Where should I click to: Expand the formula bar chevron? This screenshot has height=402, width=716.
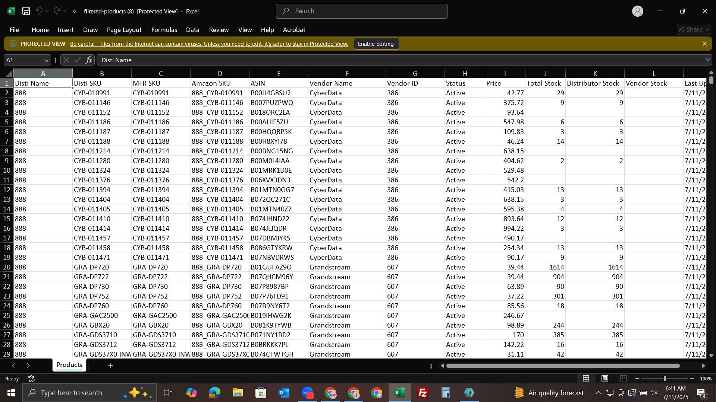click(x=707, y=60)
